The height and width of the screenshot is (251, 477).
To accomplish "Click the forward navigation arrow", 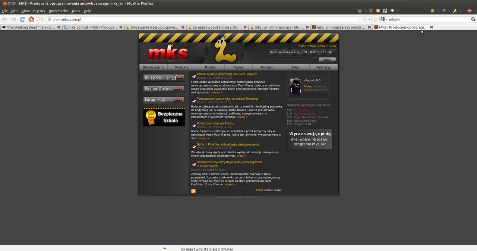I will pyautogui.click(x=13, y=19).
